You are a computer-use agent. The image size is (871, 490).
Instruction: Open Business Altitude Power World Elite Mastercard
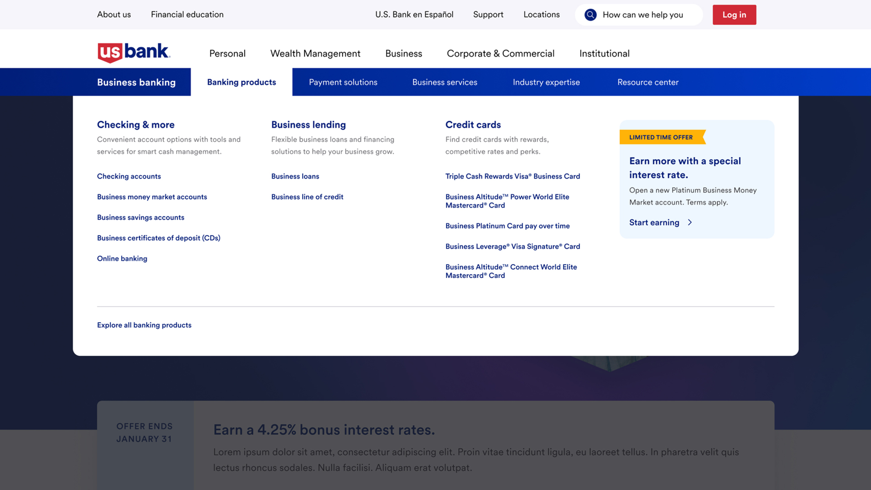tap(507, 201)
